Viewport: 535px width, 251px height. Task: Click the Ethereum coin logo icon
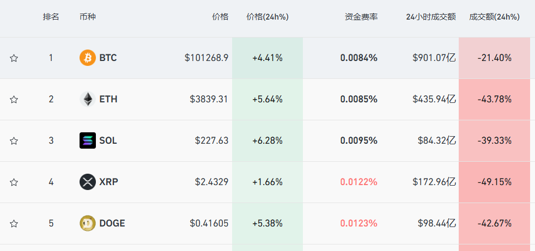(87, 99)
